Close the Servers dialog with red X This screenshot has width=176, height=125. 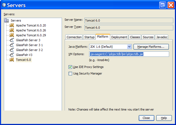pos(171,5)
